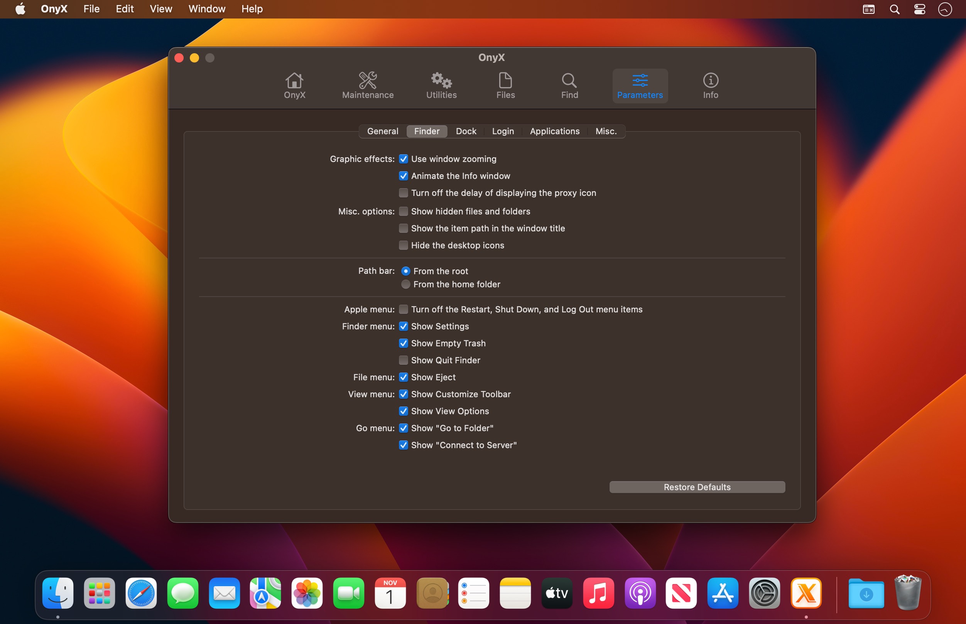Open Spotlight search in menu bar

click(x=894, y=9)
